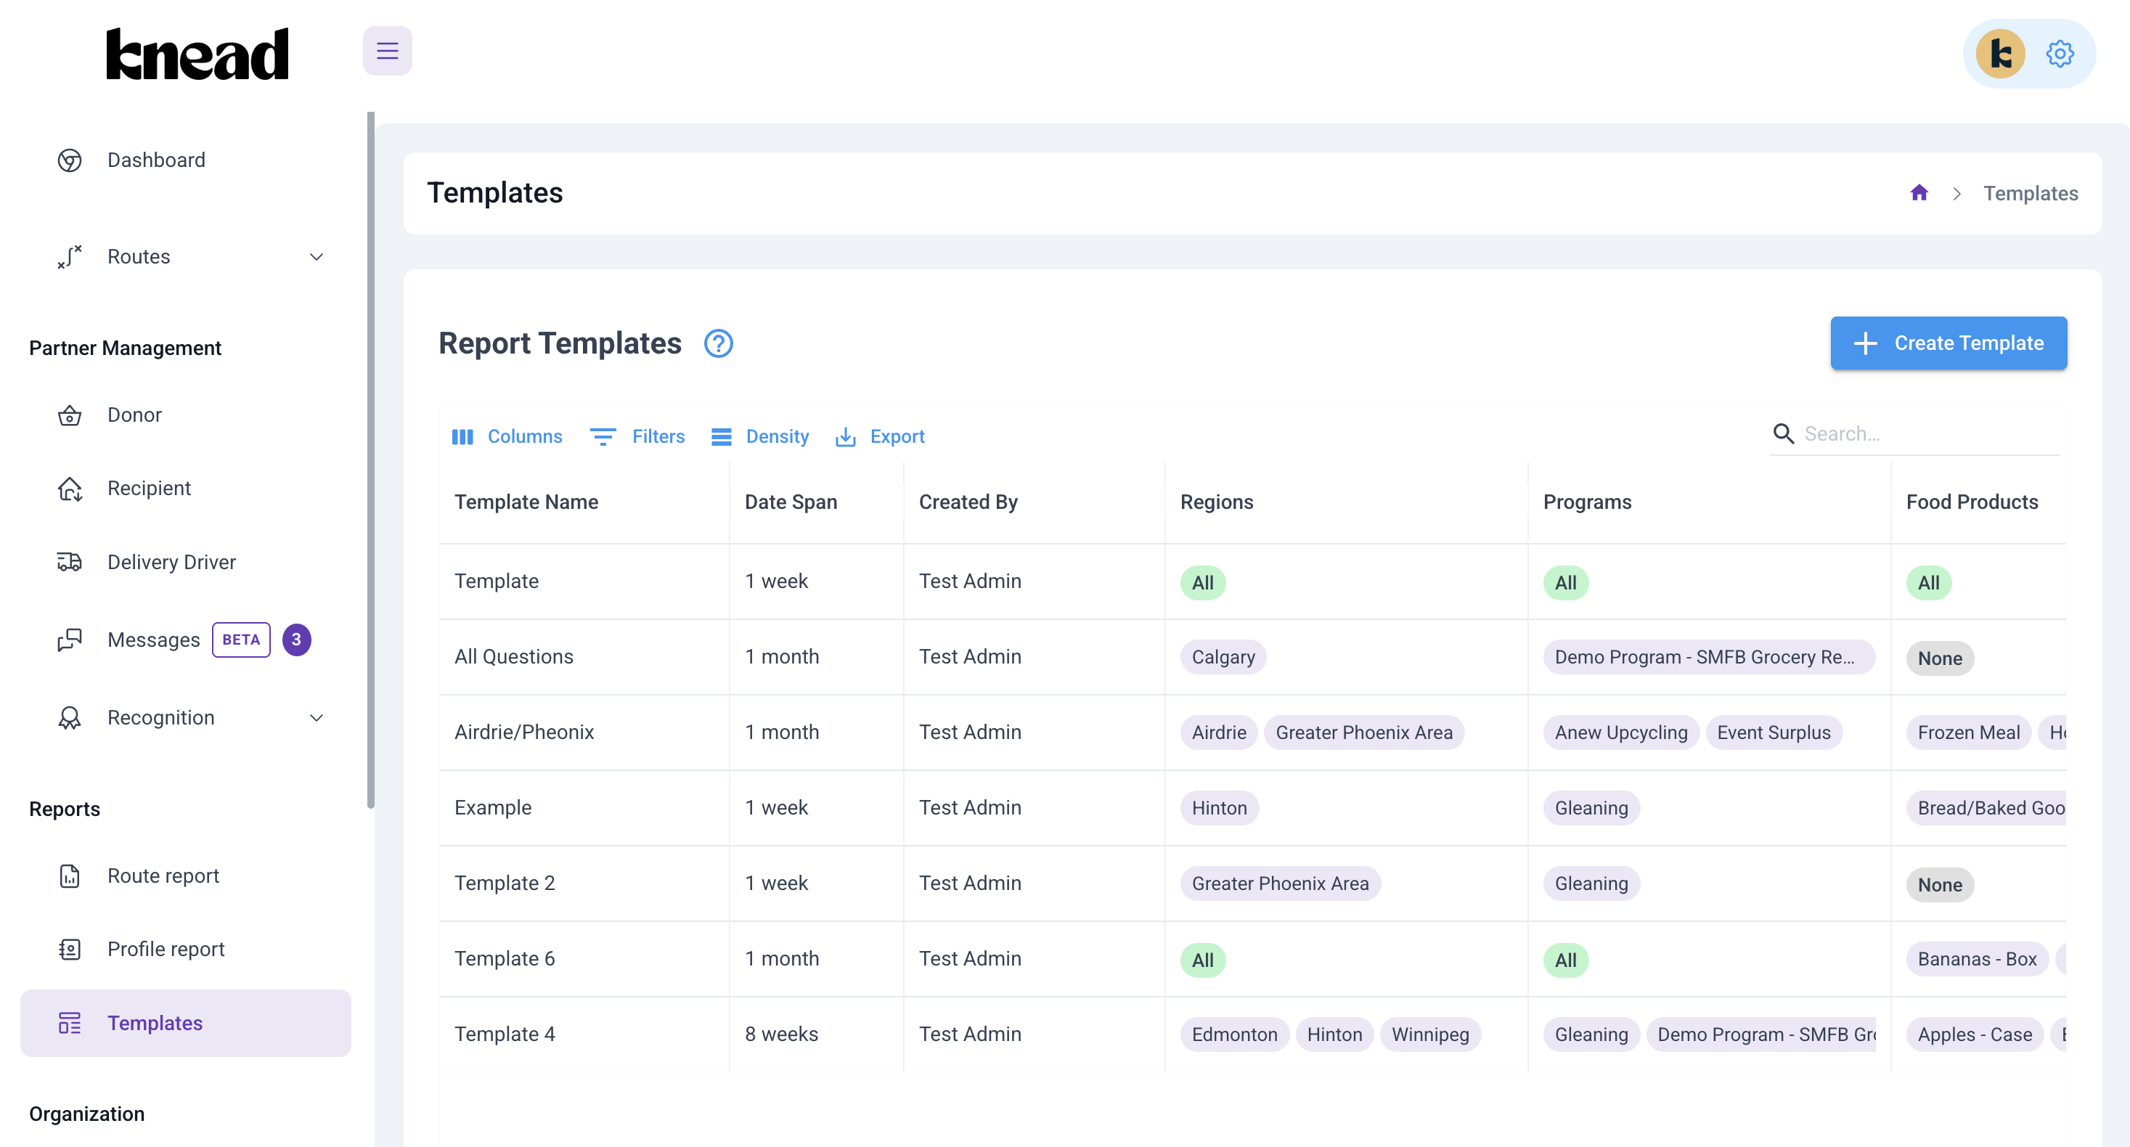Click the Delivery Driver truck icon

coord(70,563)
